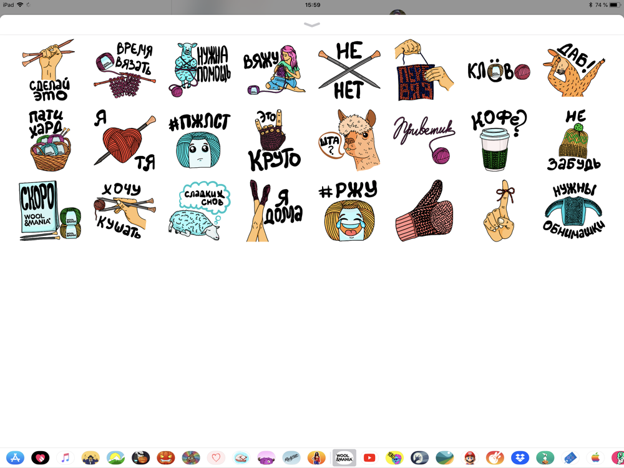Open the pink outline heart app
The height and width of the screenshot is (468, 624).
tap(216, 457)
